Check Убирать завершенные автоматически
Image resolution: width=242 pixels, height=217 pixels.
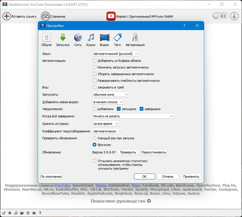(94, 74)
